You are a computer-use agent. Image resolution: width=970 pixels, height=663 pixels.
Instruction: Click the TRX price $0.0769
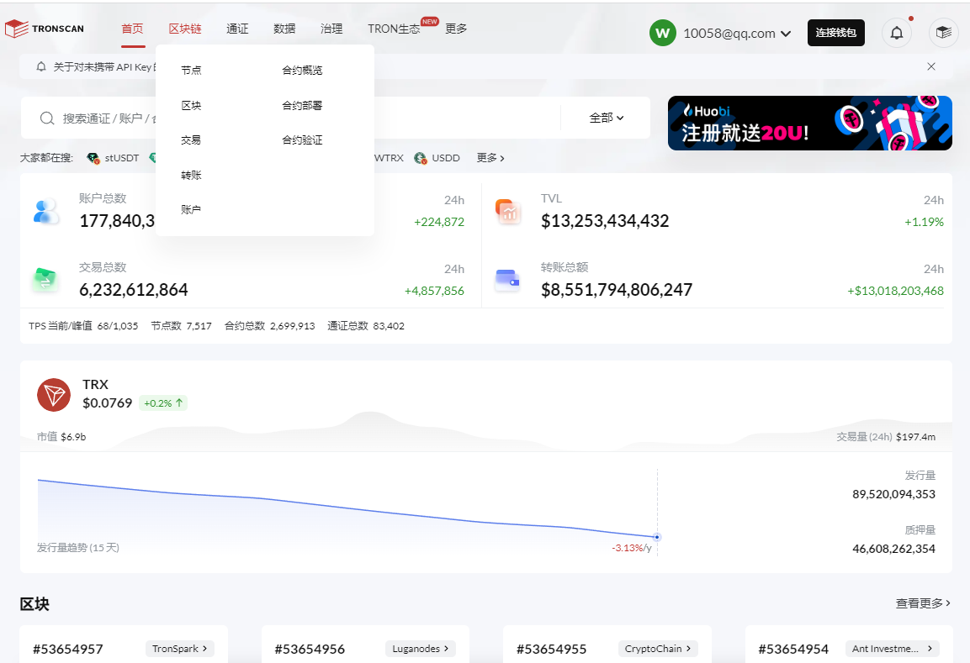(108, 403)
